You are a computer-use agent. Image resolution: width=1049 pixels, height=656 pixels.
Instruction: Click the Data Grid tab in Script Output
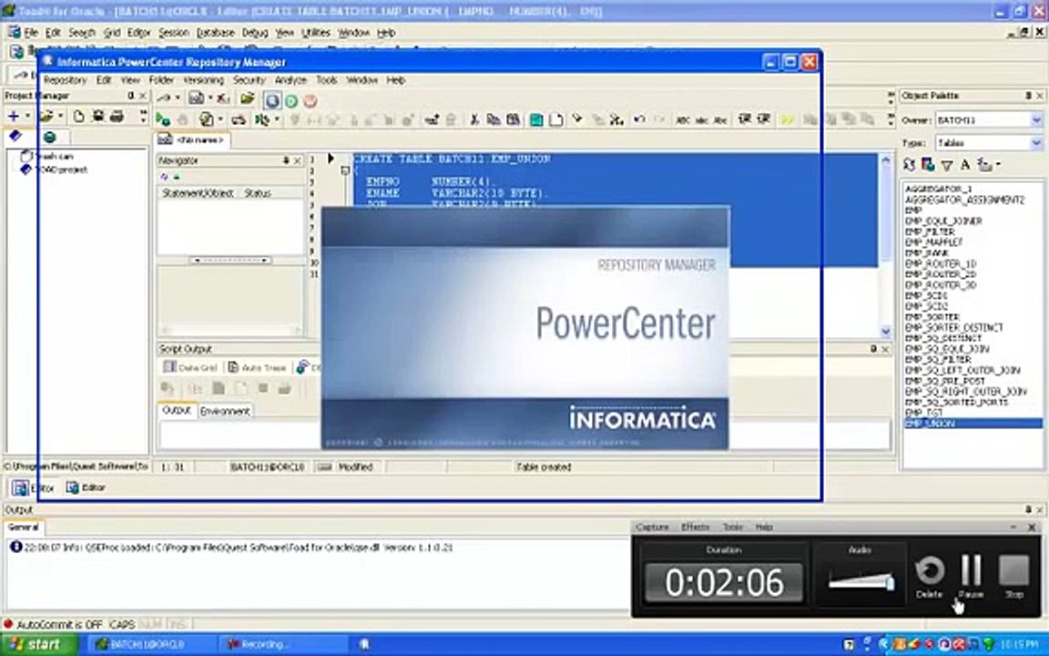(x=190, y=367)
